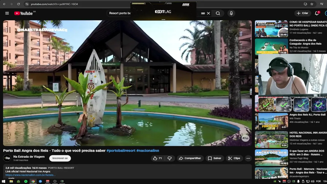Bookmark this page with the star icon
Image resolution: width=327 pixels, height=184 pixels.
tap(312, 4)
